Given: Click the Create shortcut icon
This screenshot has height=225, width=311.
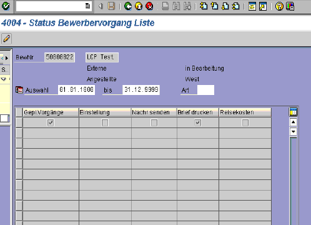Looking at the screenshot, I should 263,6.
